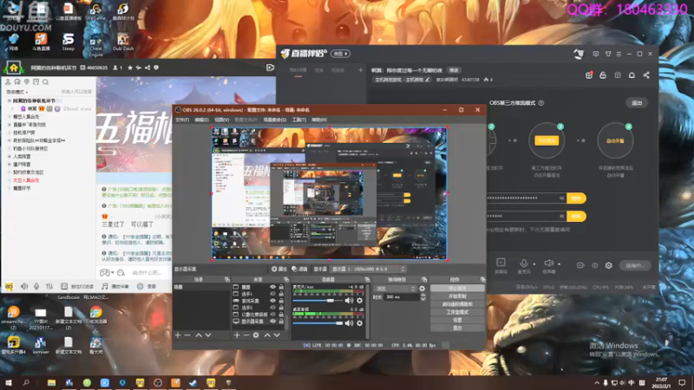The height and width of the screenshot is (390, 694).
Task: Open source properties gear under the OBS sources list
Action: pos(256,335)
